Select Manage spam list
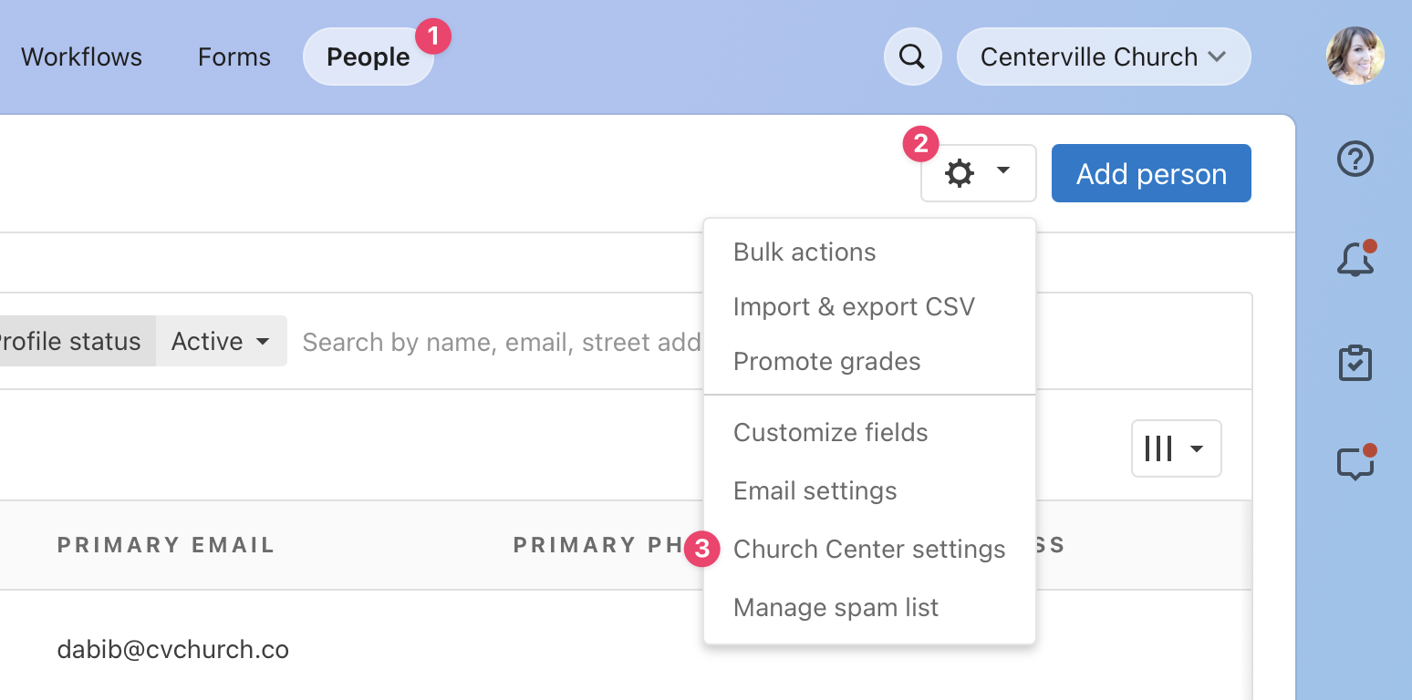The image size is (1412, 700). coord(836,608)
